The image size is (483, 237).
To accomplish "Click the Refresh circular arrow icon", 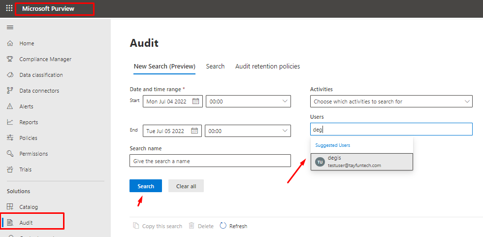I will pyautogui.click(x=223, y=226).
